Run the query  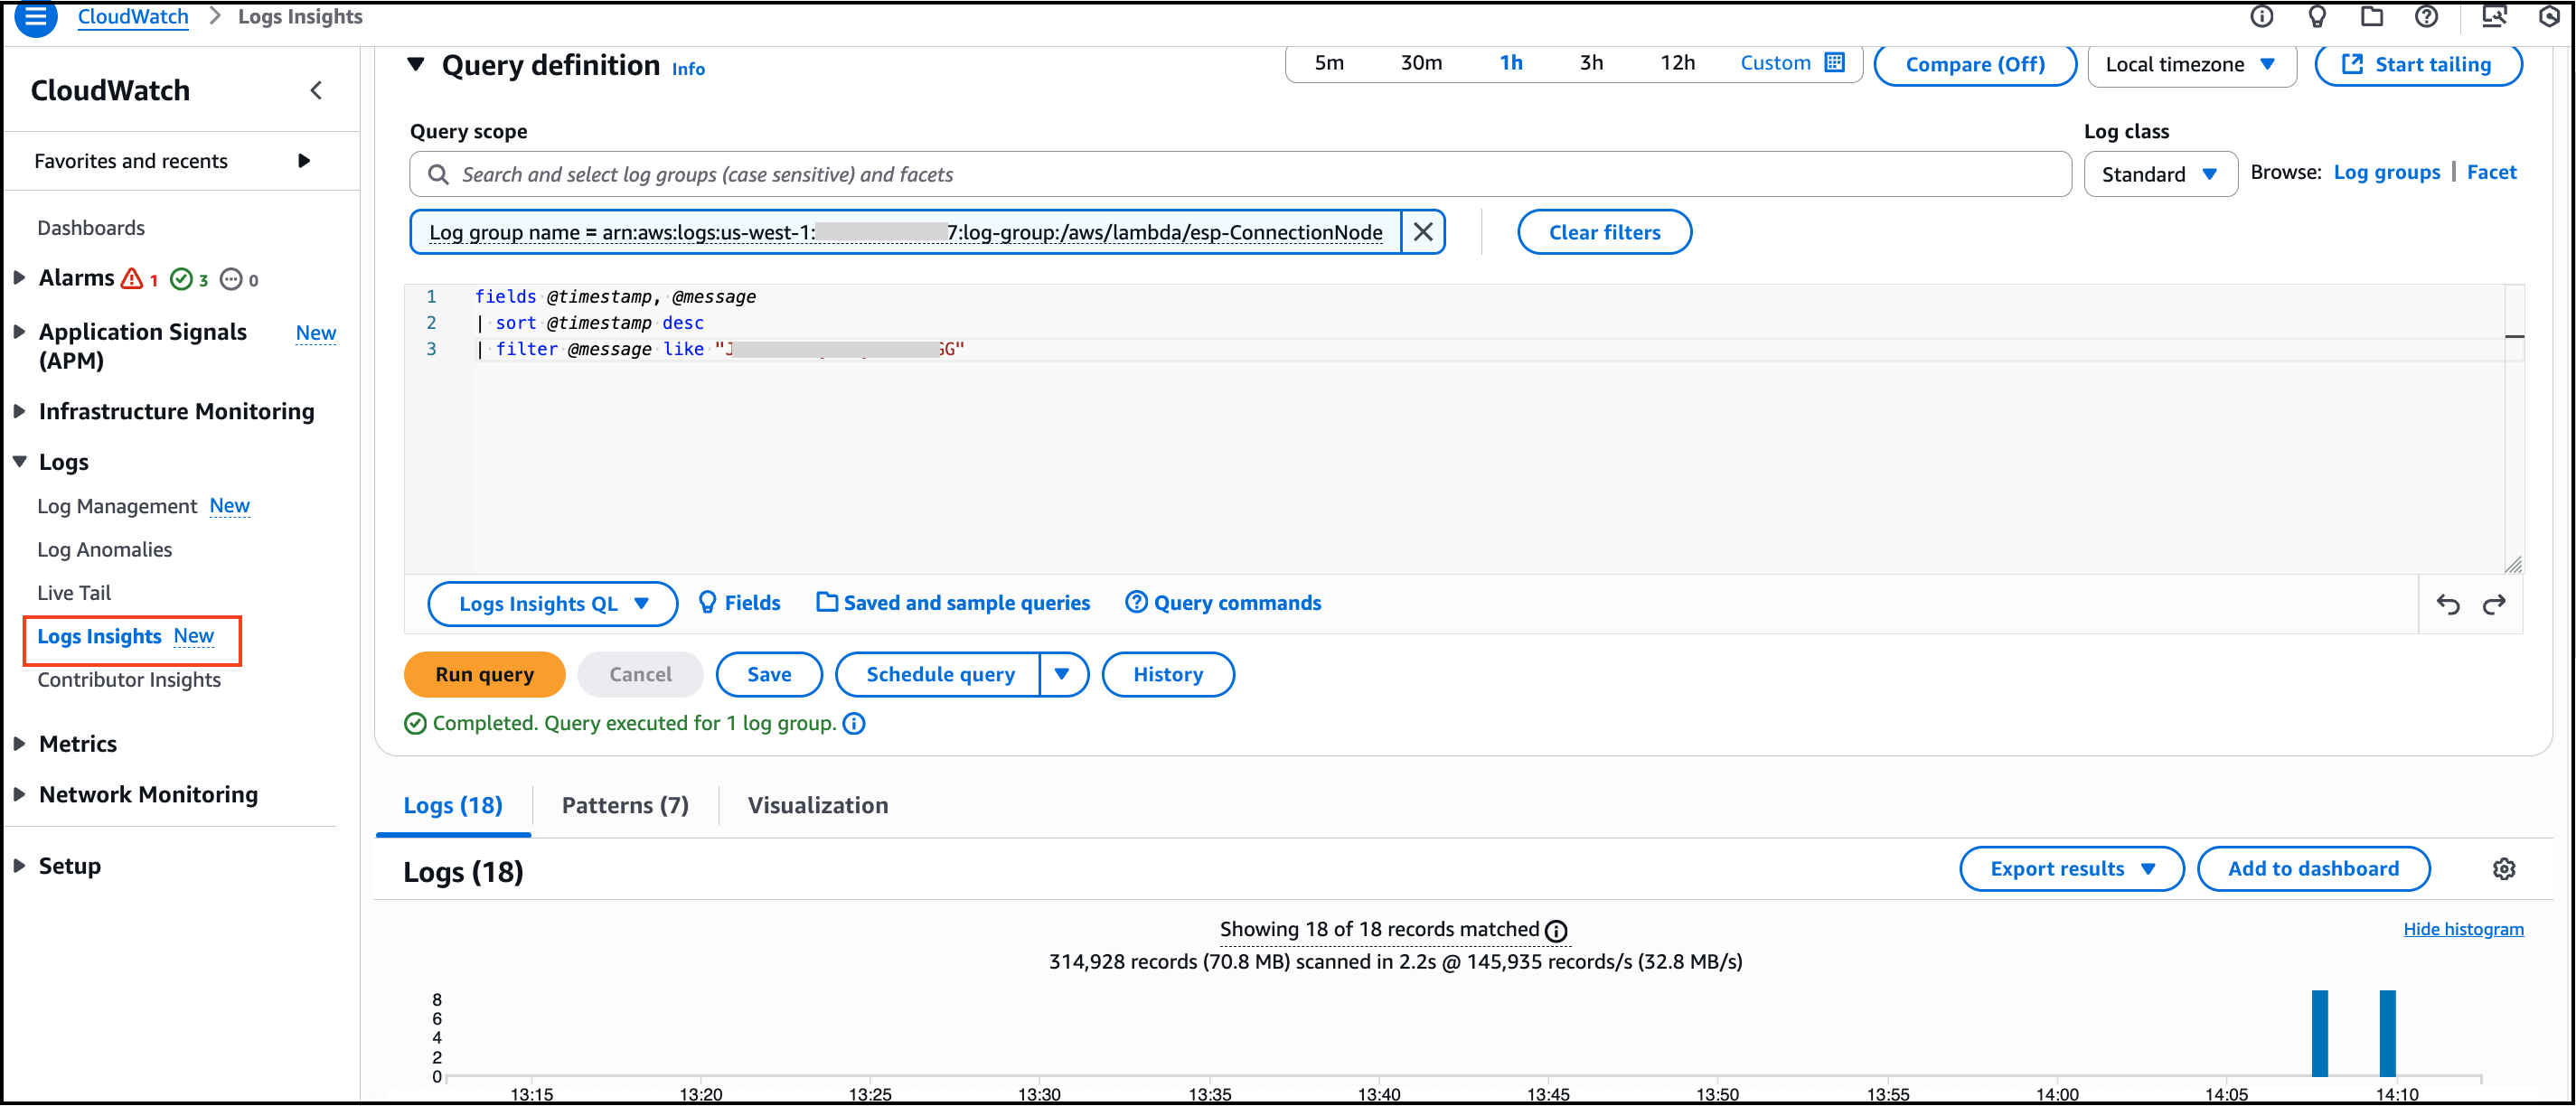tap(485, 675)
